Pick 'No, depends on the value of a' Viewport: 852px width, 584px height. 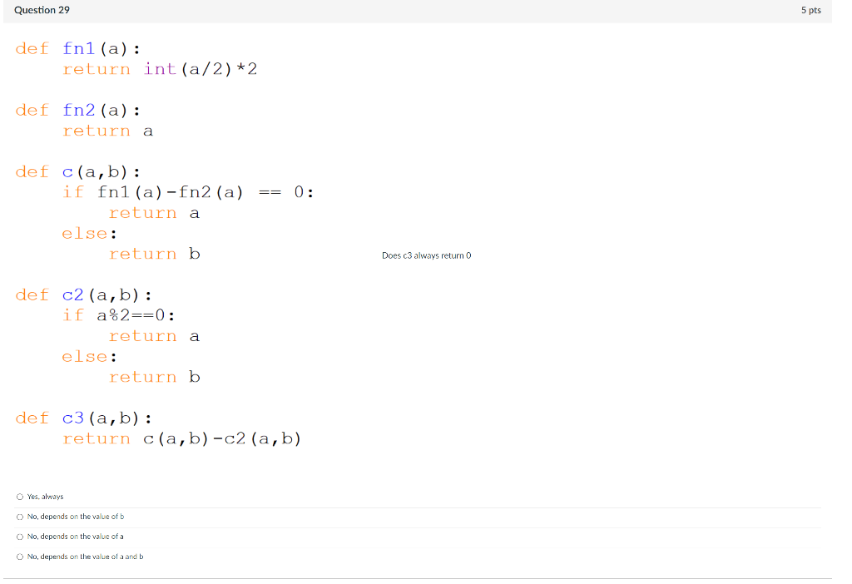pos(20,537)
